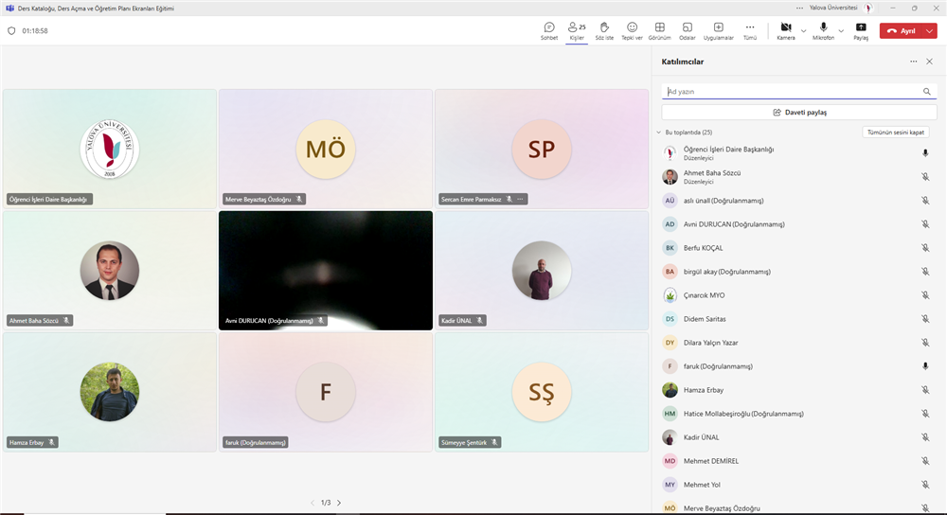The width and height of the screenshot is (947, 515).
Task: Open the Tümü more options menu
Action: coord(749,31)
